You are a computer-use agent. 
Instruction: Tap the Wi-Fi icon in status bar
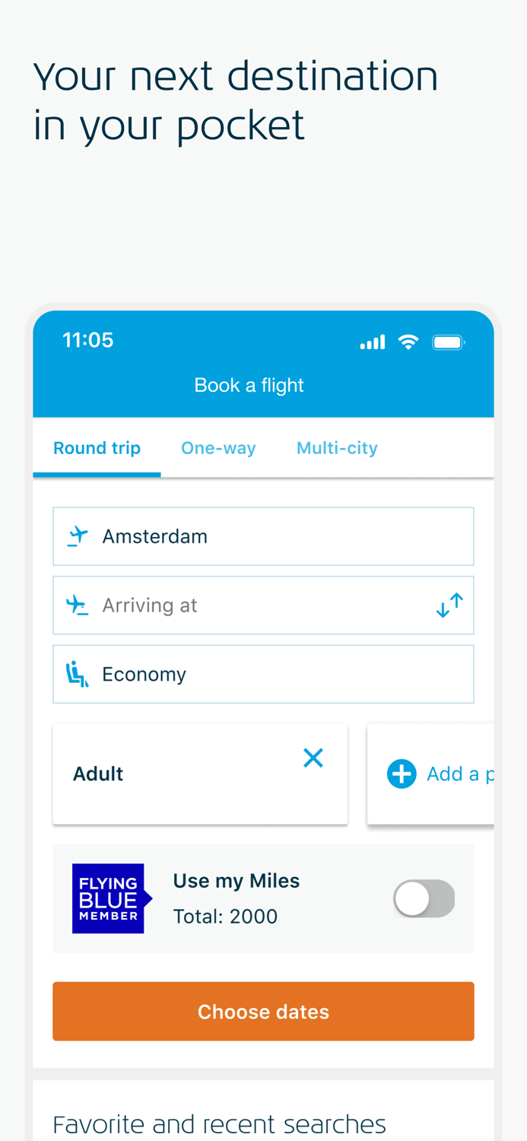pos(409,342)
